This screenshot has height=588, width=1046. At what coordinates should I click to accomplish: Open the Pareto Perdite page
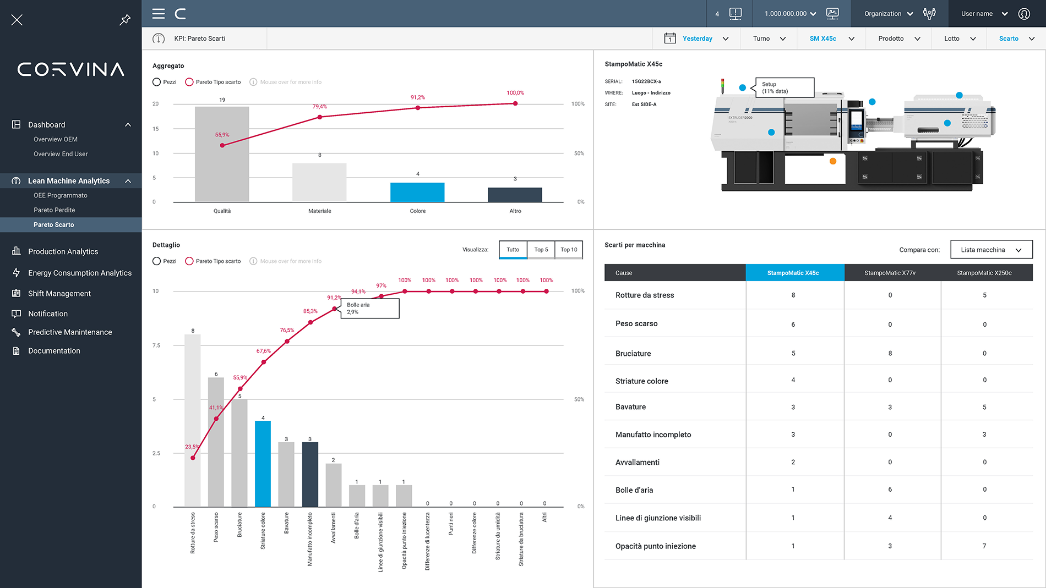55,210
